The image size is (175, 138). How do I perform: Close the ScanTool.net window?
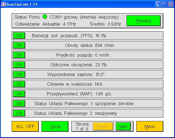click(x=171, y=4)
